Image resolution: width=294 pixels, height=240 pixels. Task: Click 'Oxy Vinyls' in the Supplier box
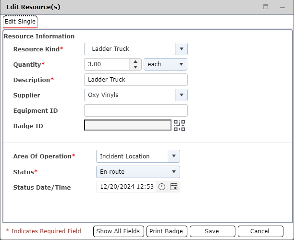click(x=103, y=95)
